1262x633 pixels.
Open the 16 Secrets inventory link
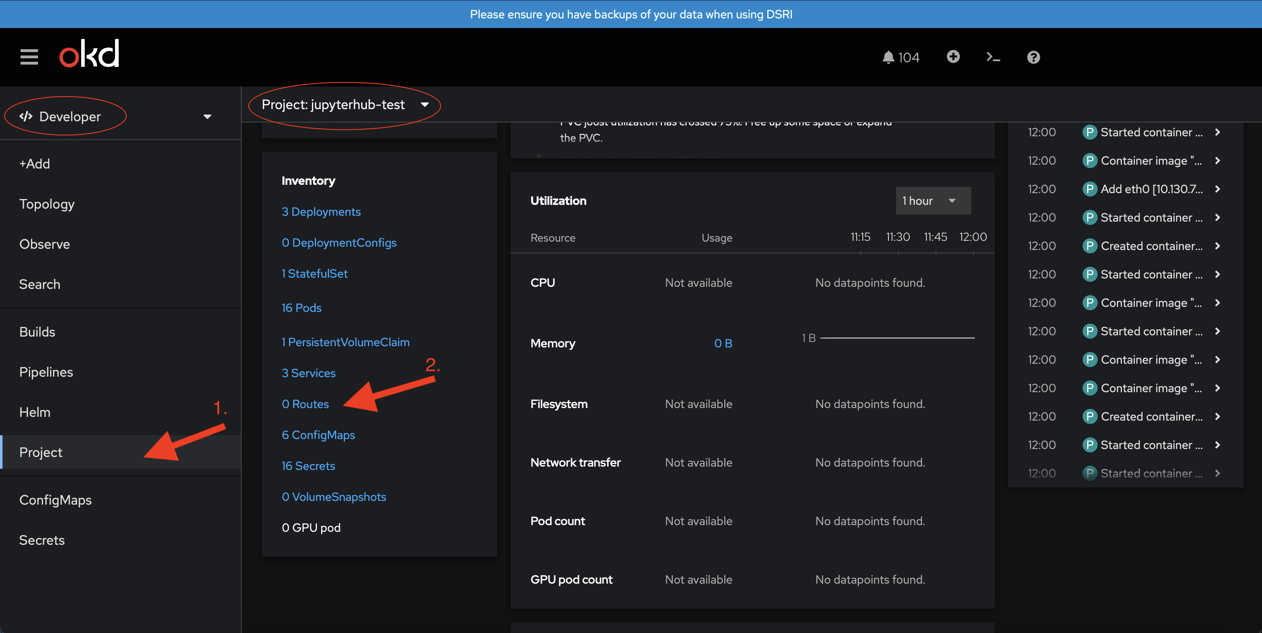(x=308, y=465)
